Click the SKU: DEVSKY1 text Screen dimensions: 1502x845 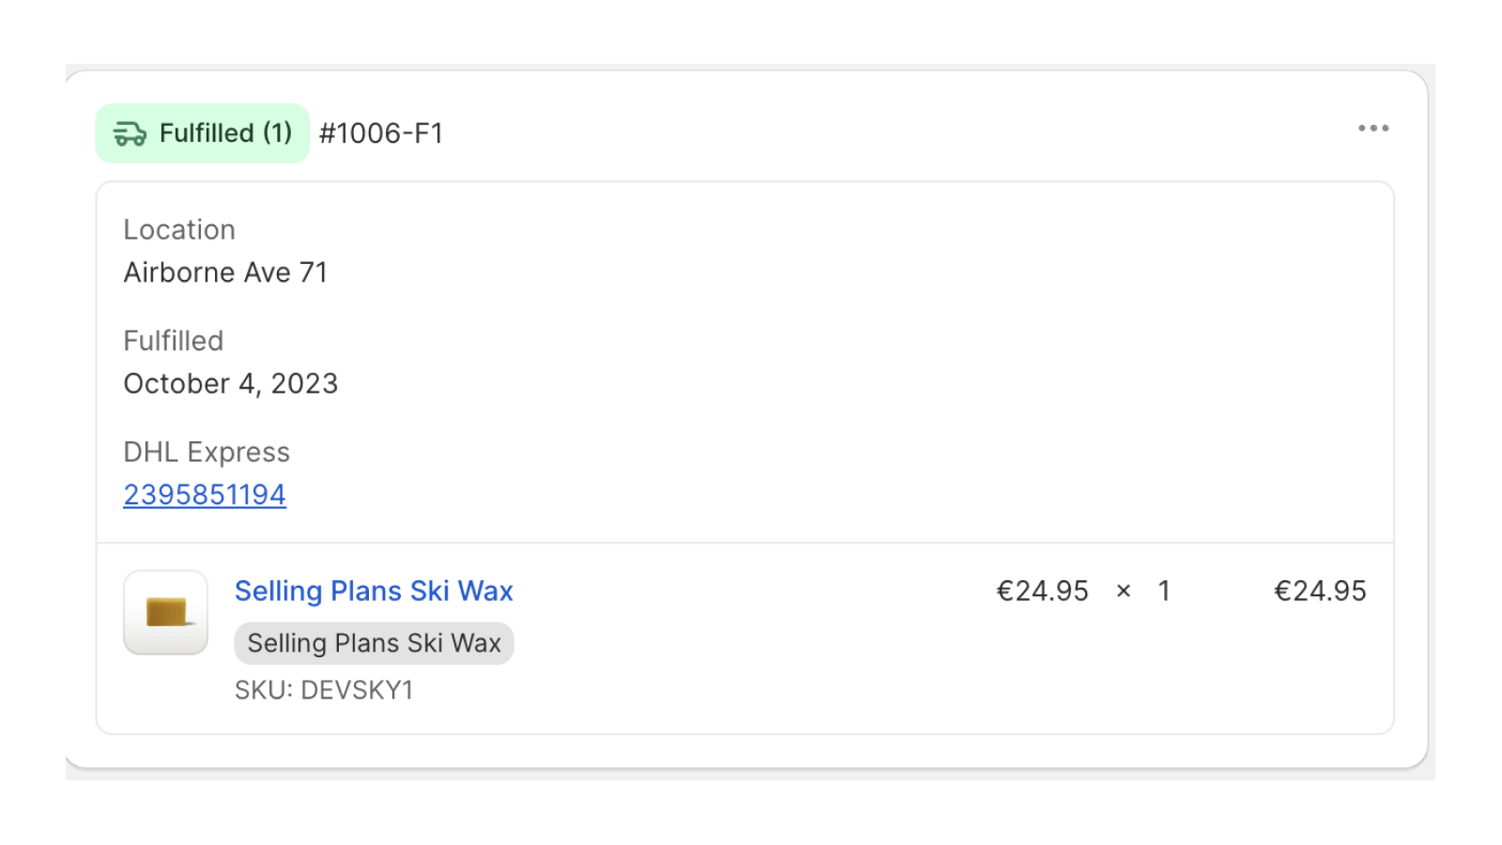pos(324,691)
